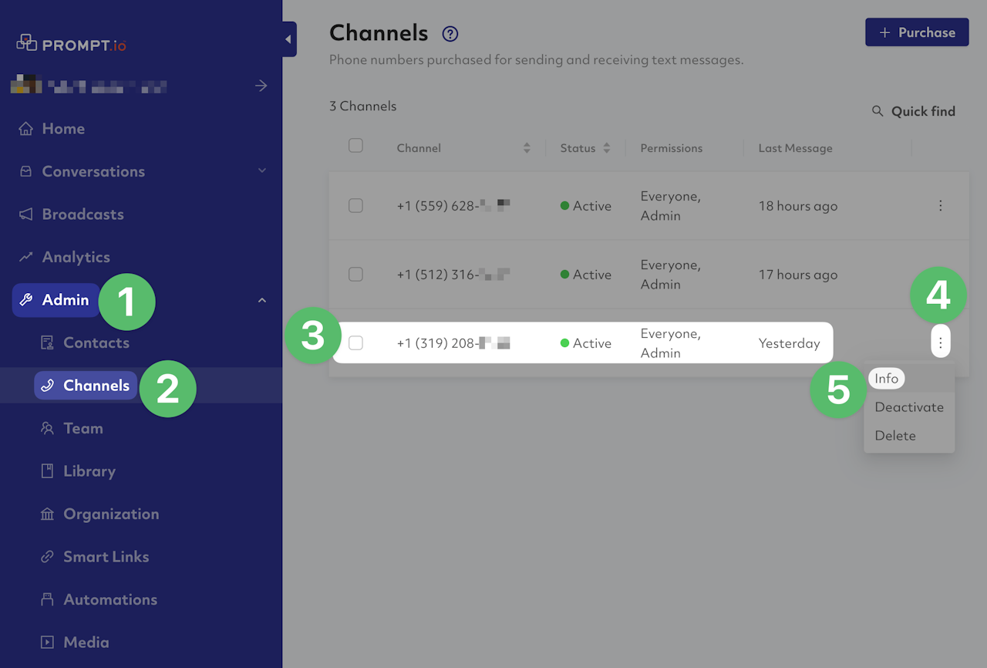
Task: Tick the checkbox for +1 (512) channel
Action: click(x=355, y=275)
